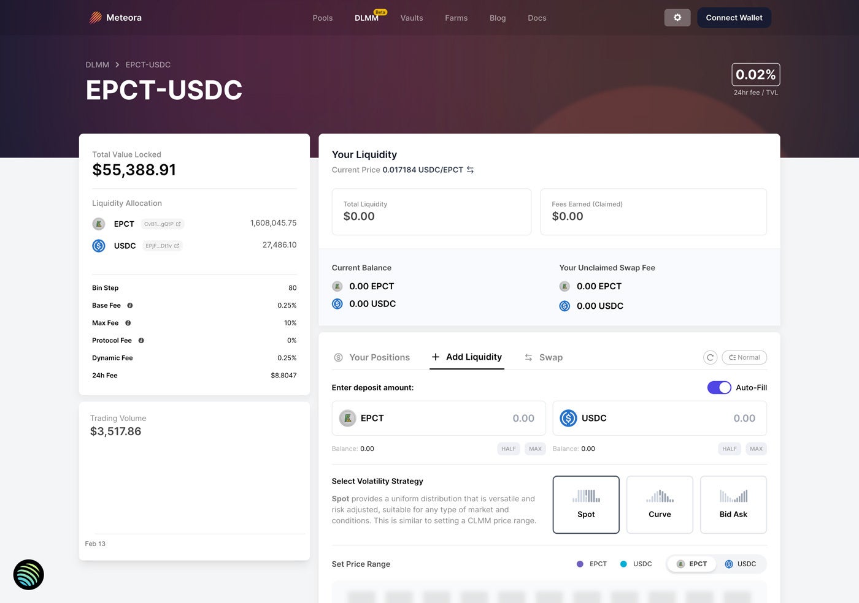Open the Normal priority dropdown
The width and height of the screenshot is (859, 603).
744,357
